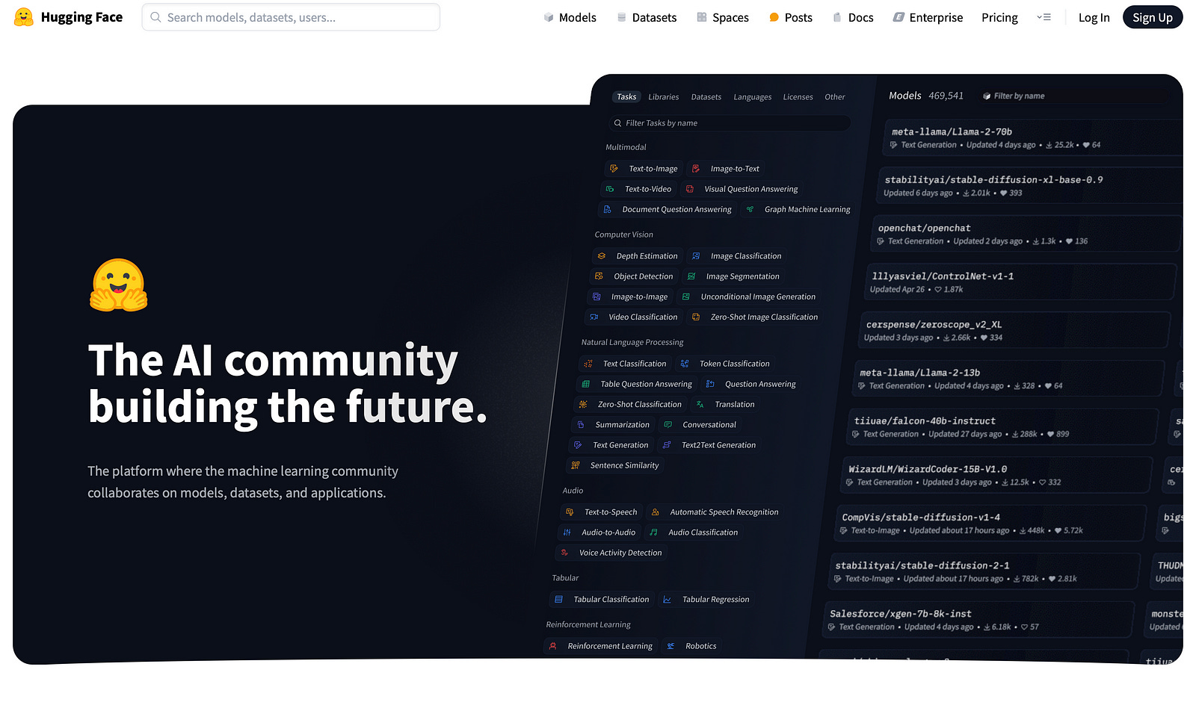This screenshot has width=1196, height=708.
Task: Open tiiuae/falcon-40b-instruct model entry
Action: point(1003,426)
